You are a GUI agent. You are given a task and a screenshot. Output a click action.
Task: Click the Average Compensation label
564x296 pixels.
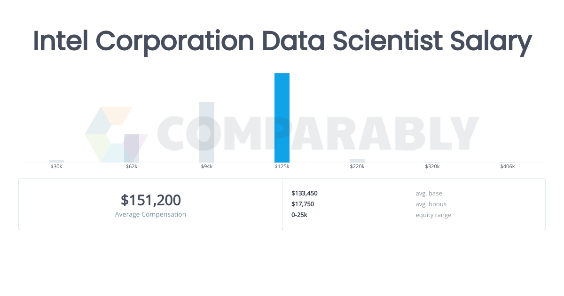tap(150, 215)
